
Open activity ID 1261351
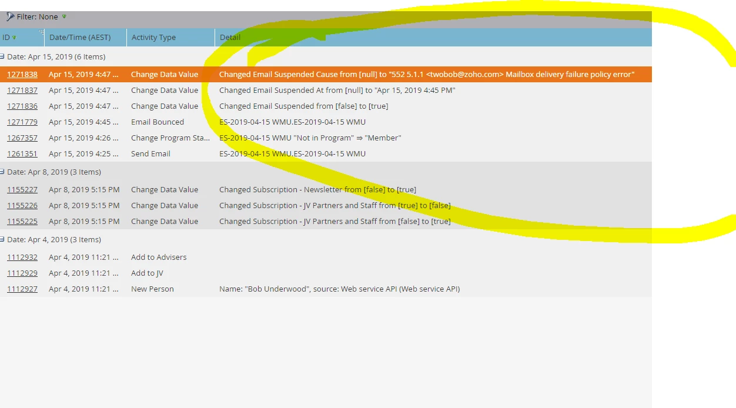coord(22,154)
